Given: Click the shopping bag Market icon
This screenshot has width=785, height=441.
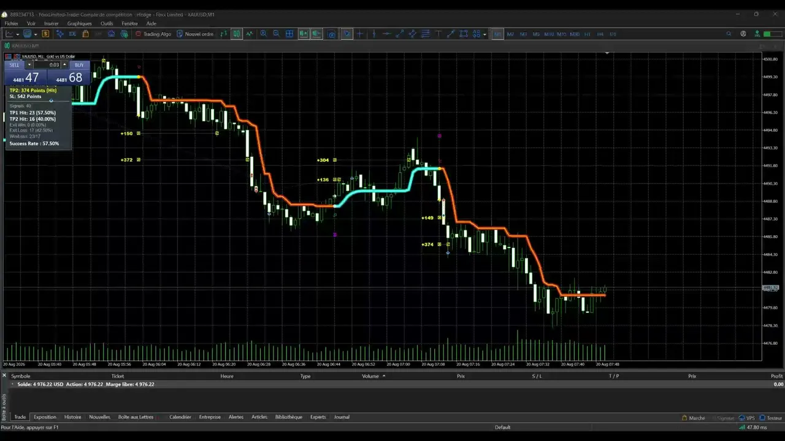Looking at the screenshot, I should click(x=85, y=34).
